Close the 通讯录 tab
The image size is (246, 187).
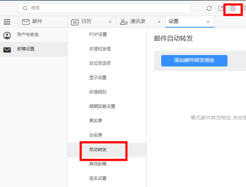click(159, 22)
